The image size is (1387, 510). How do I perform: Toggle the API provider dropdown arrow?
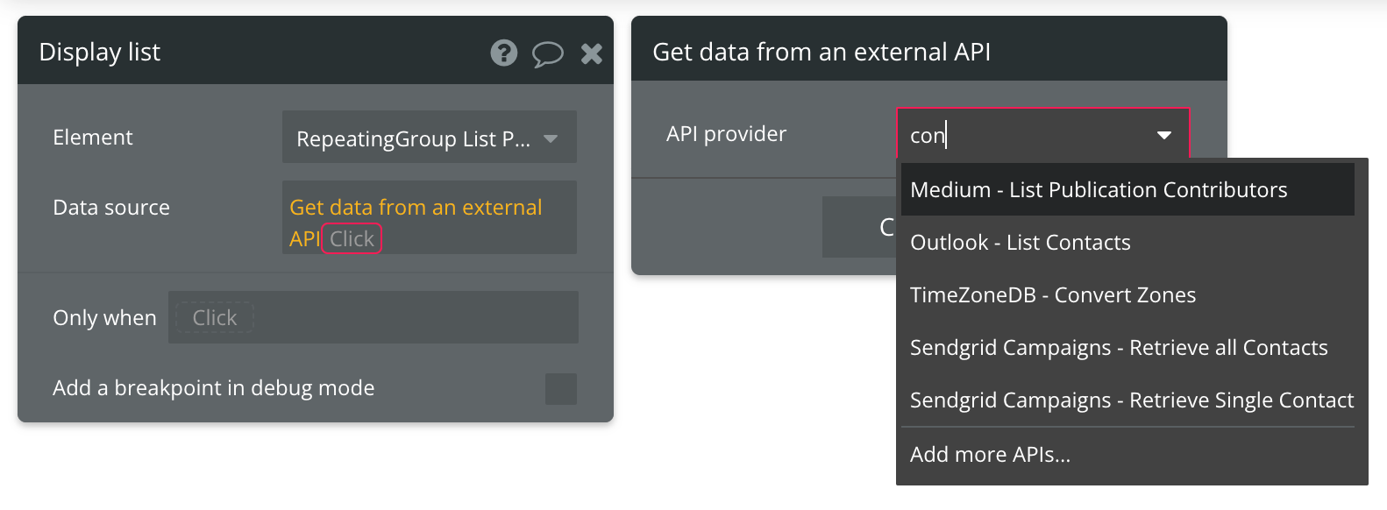pos(1164,136)
